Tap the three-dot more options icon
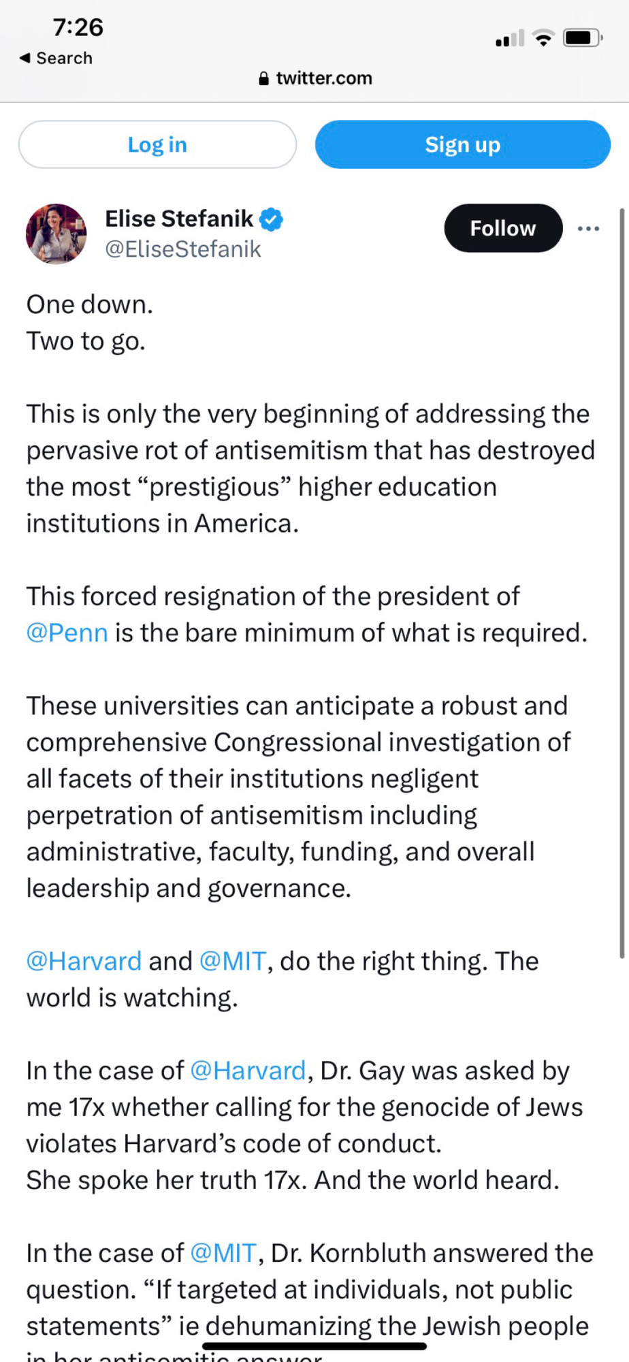 coord(588,228)
